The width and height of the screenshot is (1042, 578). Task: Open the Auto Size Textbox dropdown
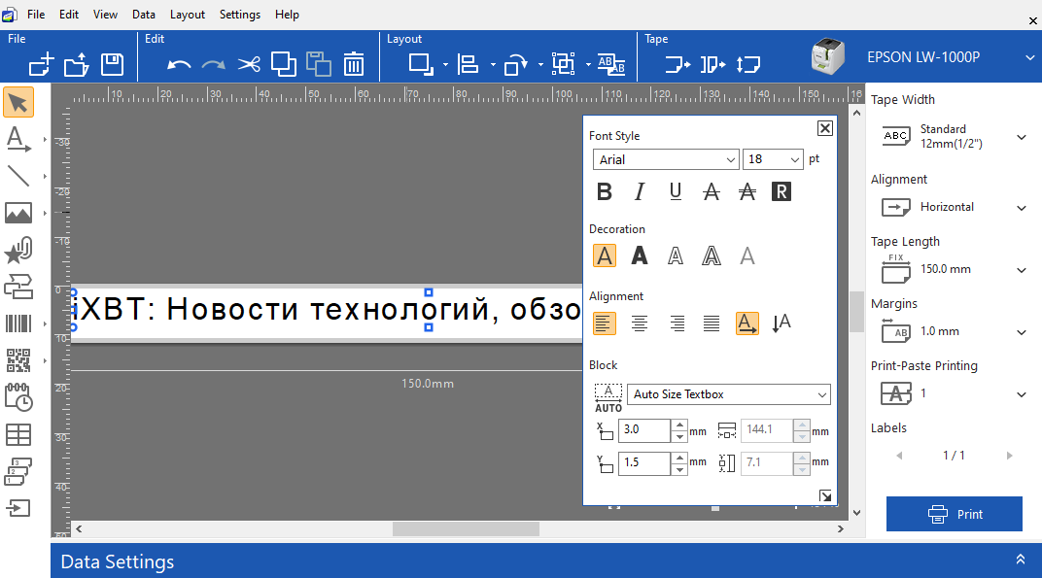point(728,394)
